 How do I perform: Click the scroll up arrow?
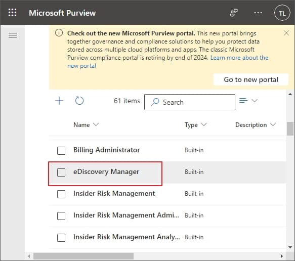[x=290, y=94]
